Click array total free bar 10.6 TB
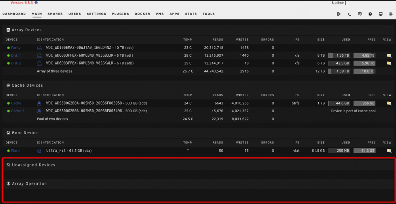396x204 pixels. (x=364, y=71)
